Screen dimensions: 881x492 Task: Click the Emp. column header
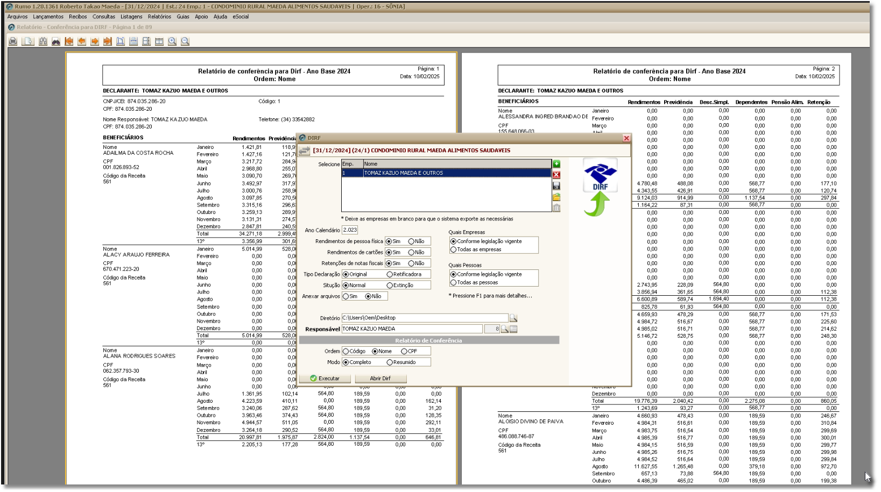352,164
